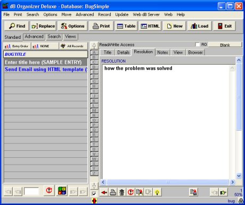
Task: Click the Exit button
Action: [224, 26]
